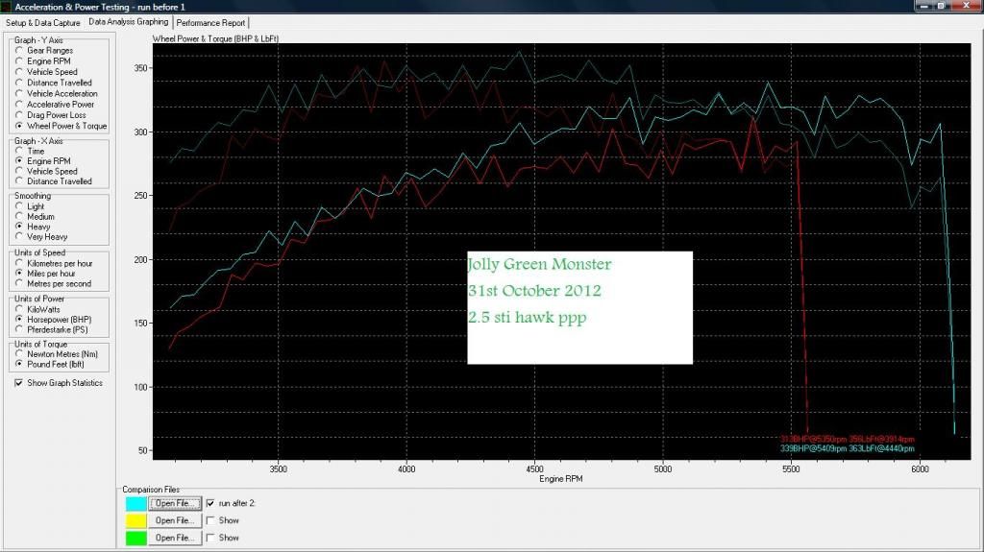Screen dimensions: 984x552
Task: Select Gear Ranges for the Y axis
Action: pos(19,51)
